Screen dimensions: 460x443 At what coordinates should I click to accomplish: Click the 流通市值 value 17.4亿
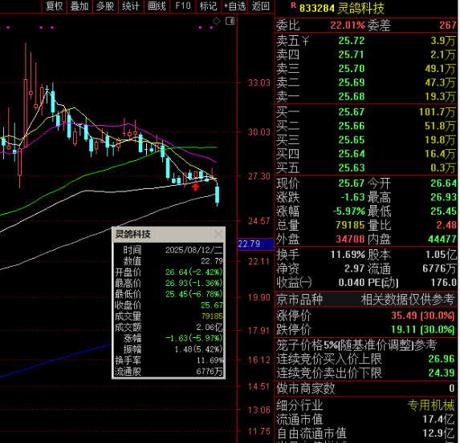[x=438, y=420]
